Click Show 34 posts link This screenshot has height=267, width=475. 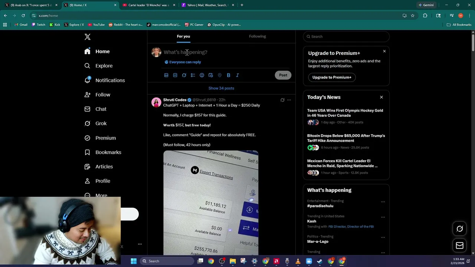(x=221, y=88)
